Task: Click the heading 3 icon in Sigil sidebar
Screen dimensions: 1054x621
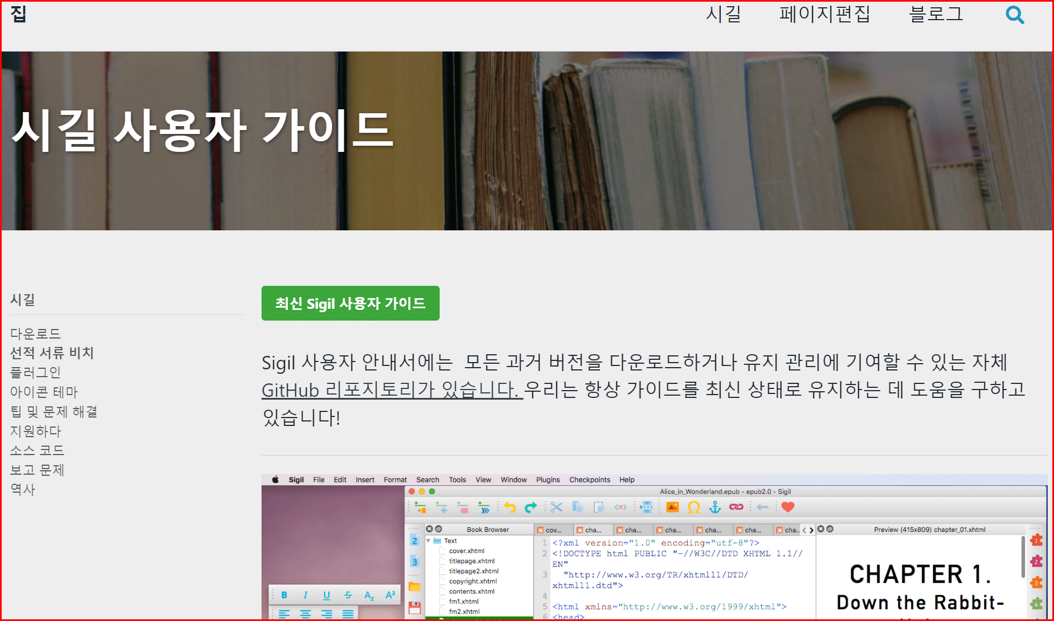Action: pyautogui.click(x=414, y=561)
